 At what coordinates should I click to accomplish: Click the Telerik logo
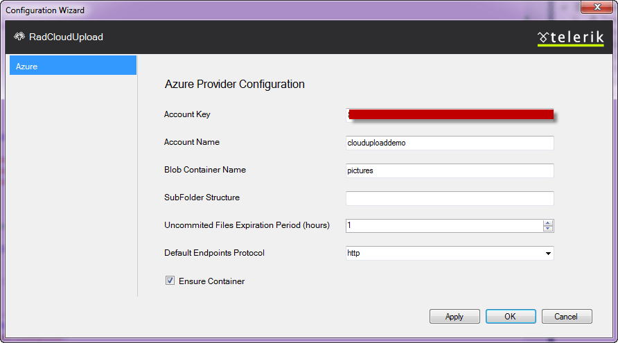coord(570,38)
